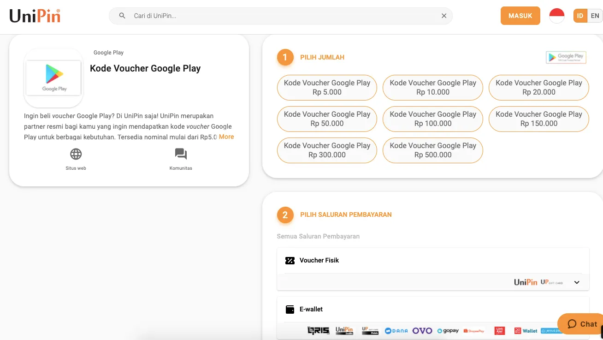Open the Komunitas chat icon
The image size is (603, 340).
point(181,154)
